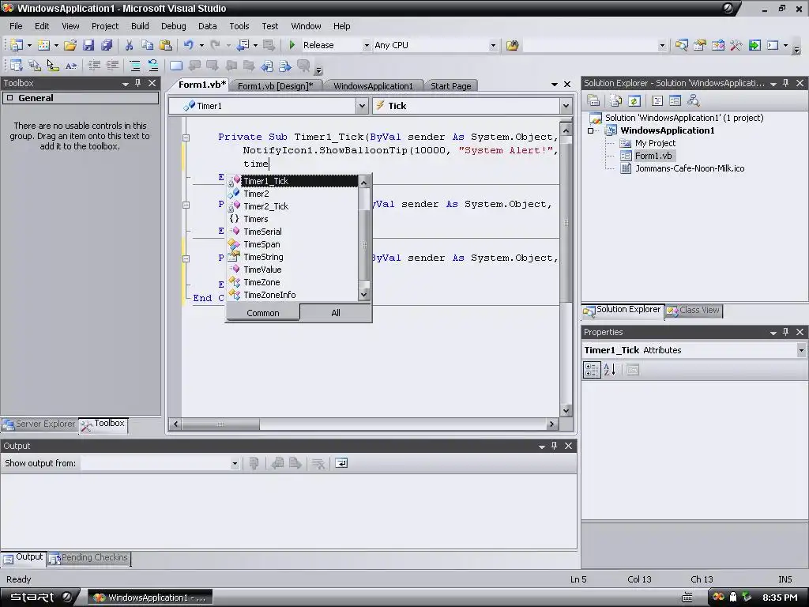Click the Alphabetical sort icon in Properties
Screen dimensions: 809x607
click(610, 370)
